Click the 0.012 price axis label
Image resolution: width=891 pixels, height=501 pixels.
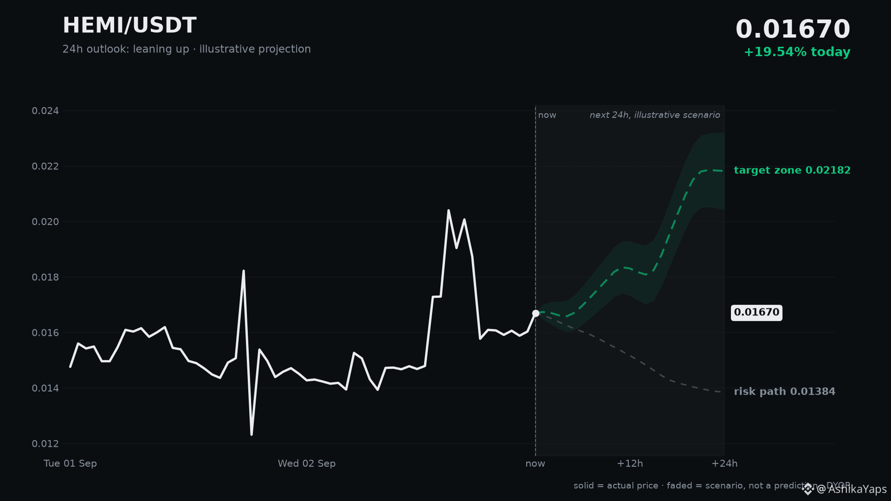pos(45,444)
